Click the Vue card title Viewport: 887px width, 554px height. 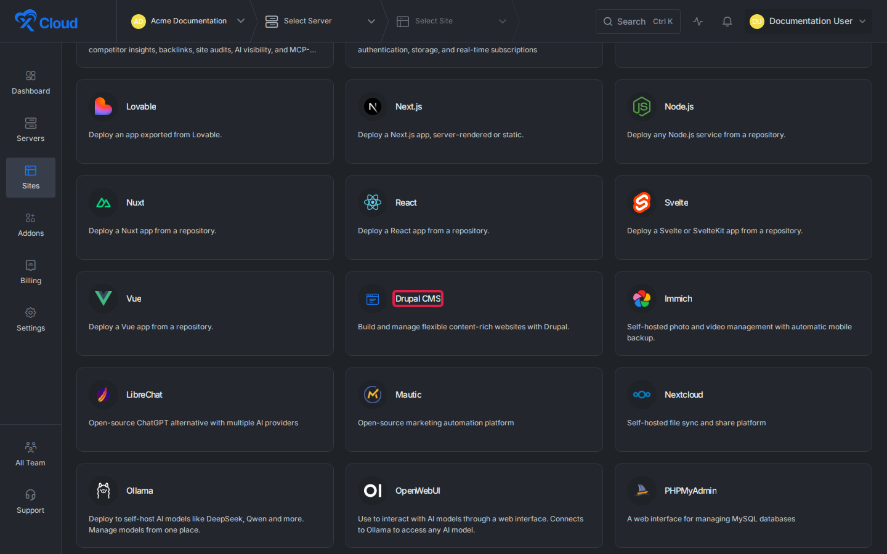134,299
